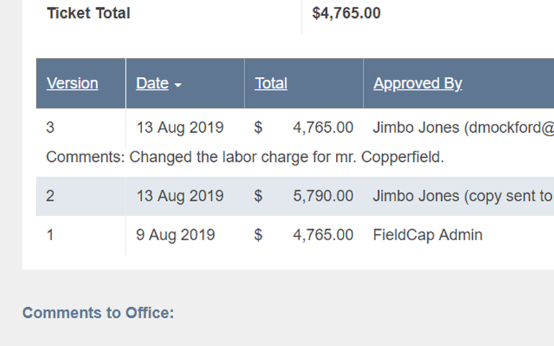The width and height of the screenshot is (554, 346).
Task: Select version 3 row number
Action: click(50, 127)
